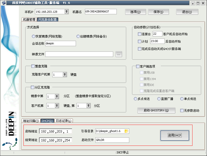Click the 退出(X) button
The width and height of the screenshot is (207, 156).
point(187,12)
